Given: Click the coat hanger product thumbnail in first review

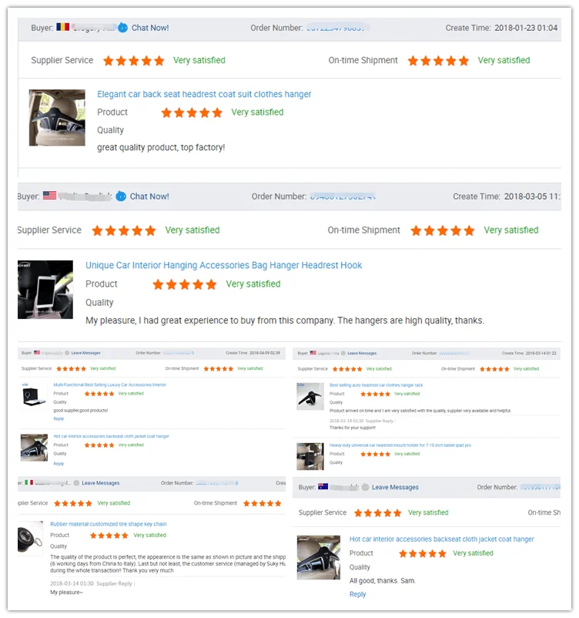Looking at the screenshot, I should pyautogui.click(x=57, y=117).
